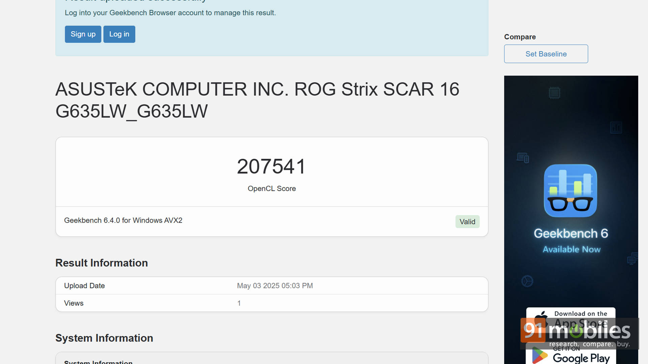Click the Views row label
Image resolution: width=648 pixels, height=364 pixels.
[74, 303]
